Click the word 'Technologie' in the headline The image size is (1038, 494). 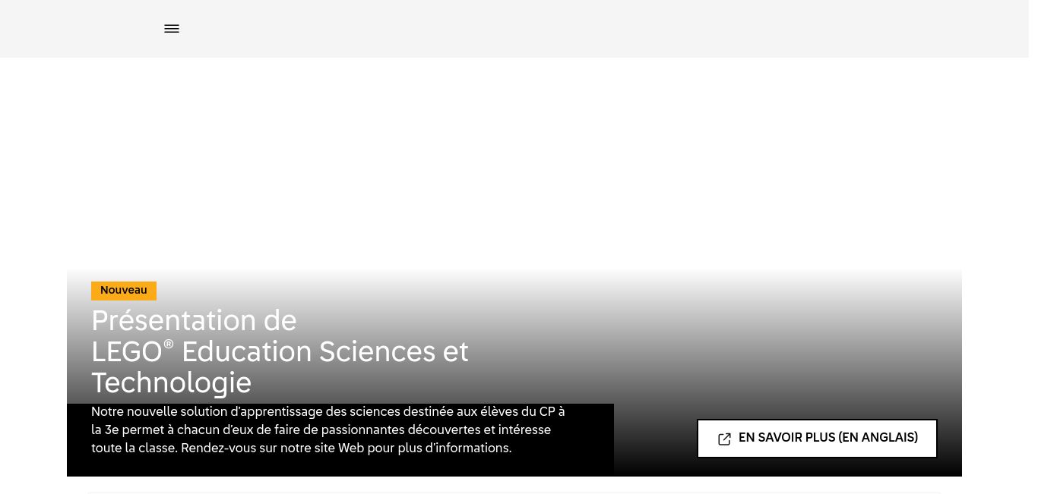click(x=171, y=383)
